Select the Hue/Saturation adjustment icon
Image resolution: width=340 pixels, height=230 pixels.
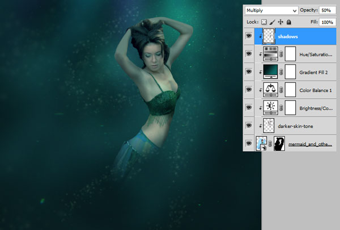(x=270, y=54)
